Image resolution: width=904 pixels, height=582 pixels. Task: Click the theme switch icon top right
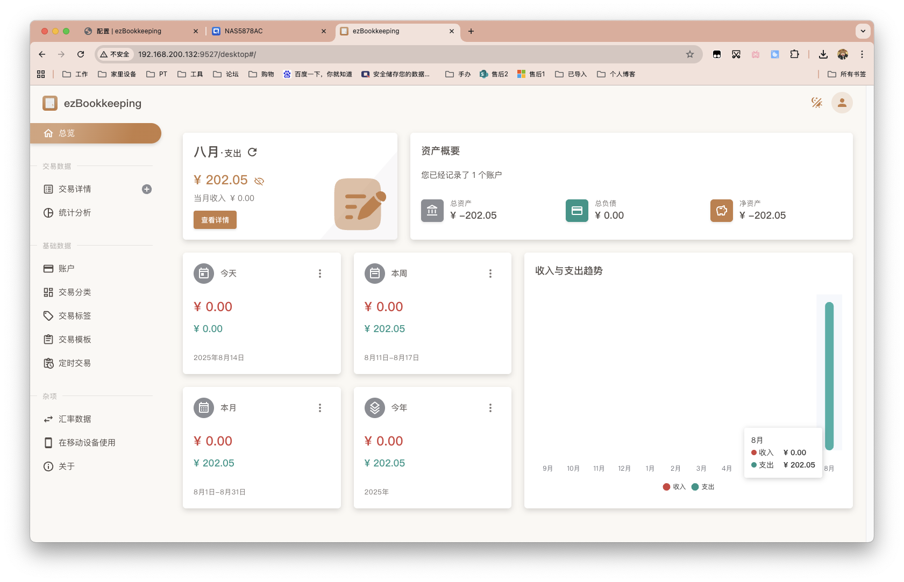(x=817, y=103)
